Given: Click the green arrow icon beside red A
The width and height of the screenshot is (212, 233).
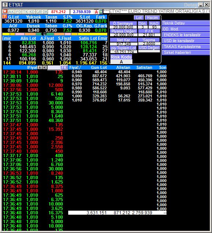Looking at the screenshot, I should tap(101, 12).
